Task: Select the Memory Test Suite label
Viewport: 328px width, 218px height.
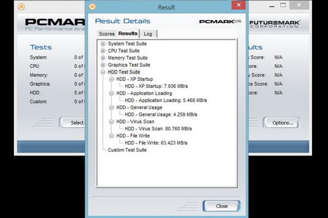Action: click(128, 58)
